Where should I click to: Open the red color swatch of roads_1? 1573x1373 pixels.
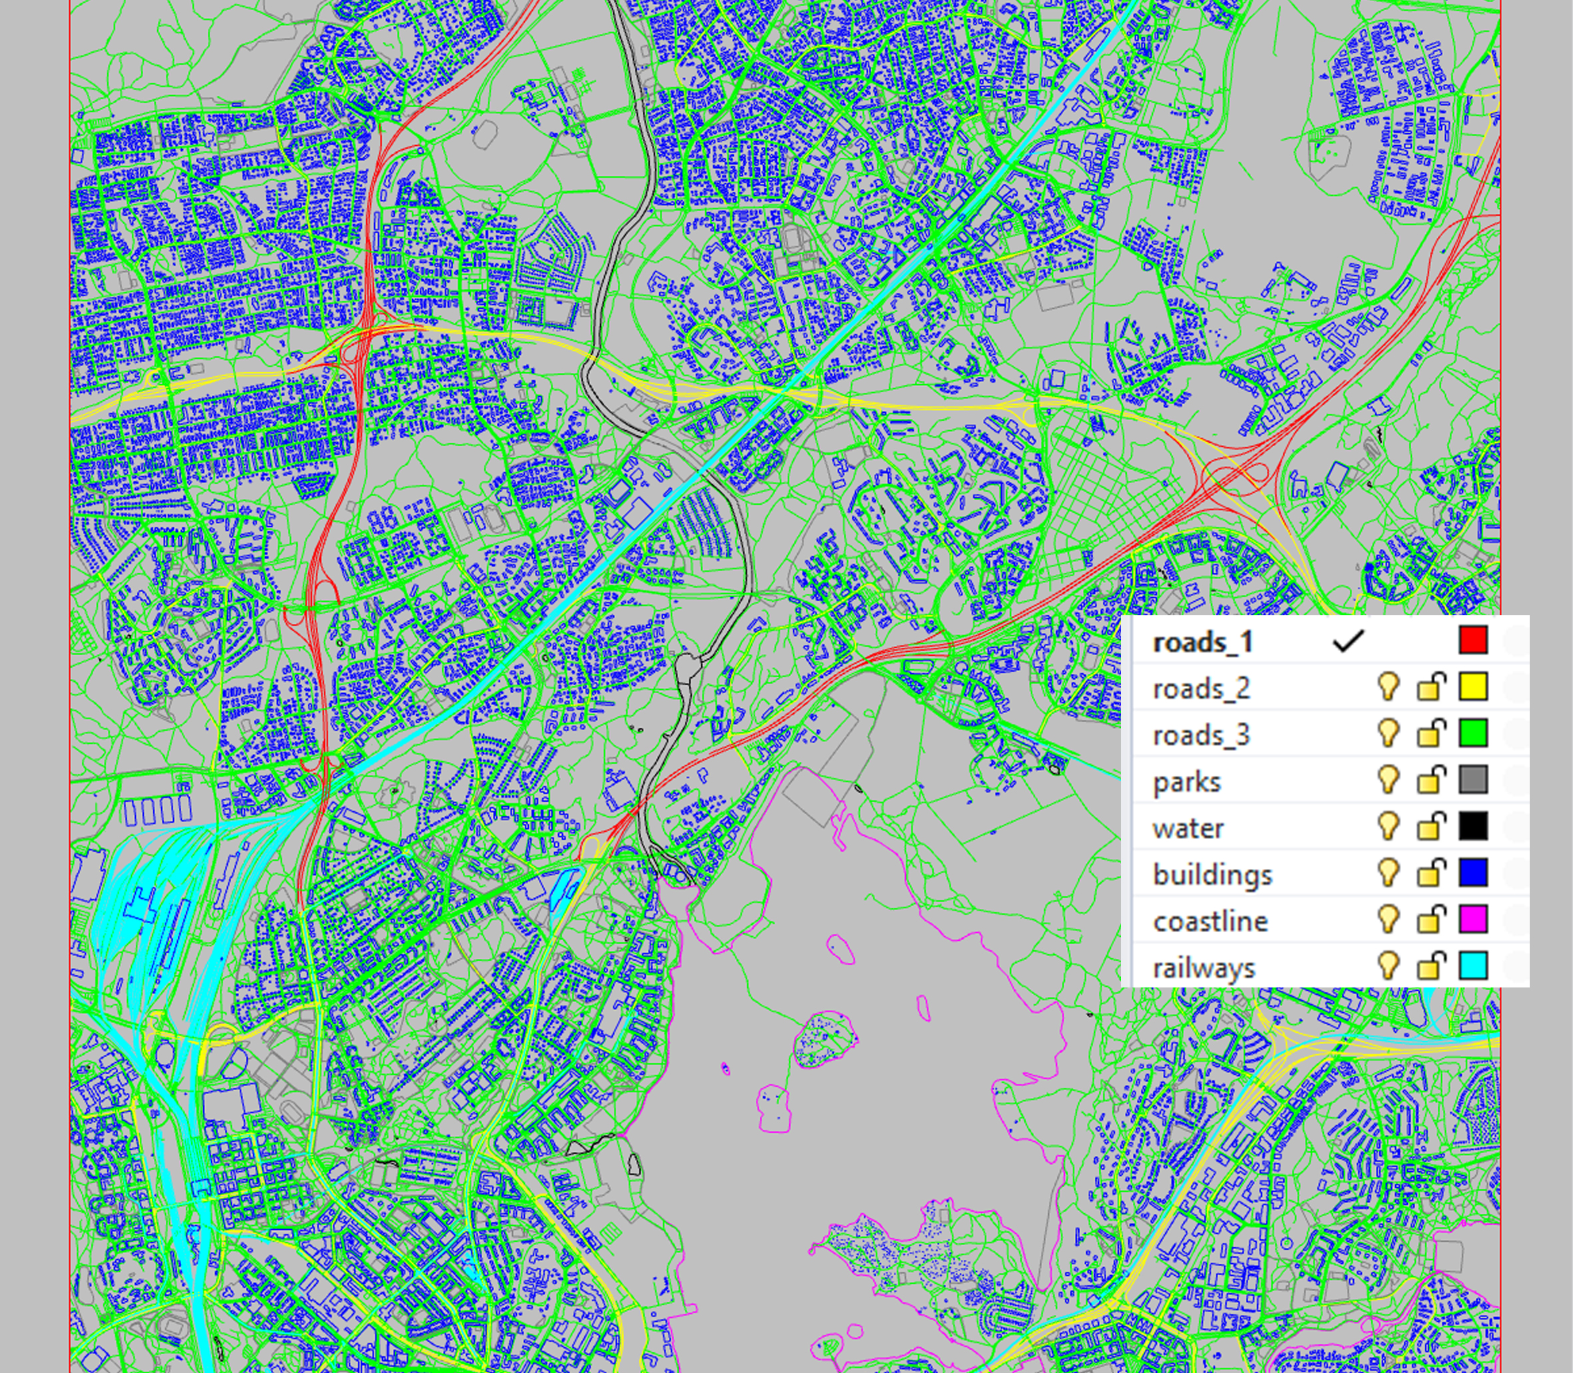tap(1473, 640)
